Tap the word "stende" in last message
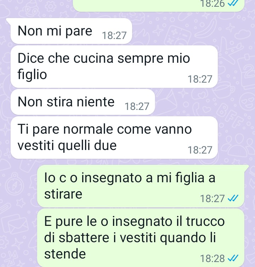Viewport: 255px width, 267px height. click(65, 254)
